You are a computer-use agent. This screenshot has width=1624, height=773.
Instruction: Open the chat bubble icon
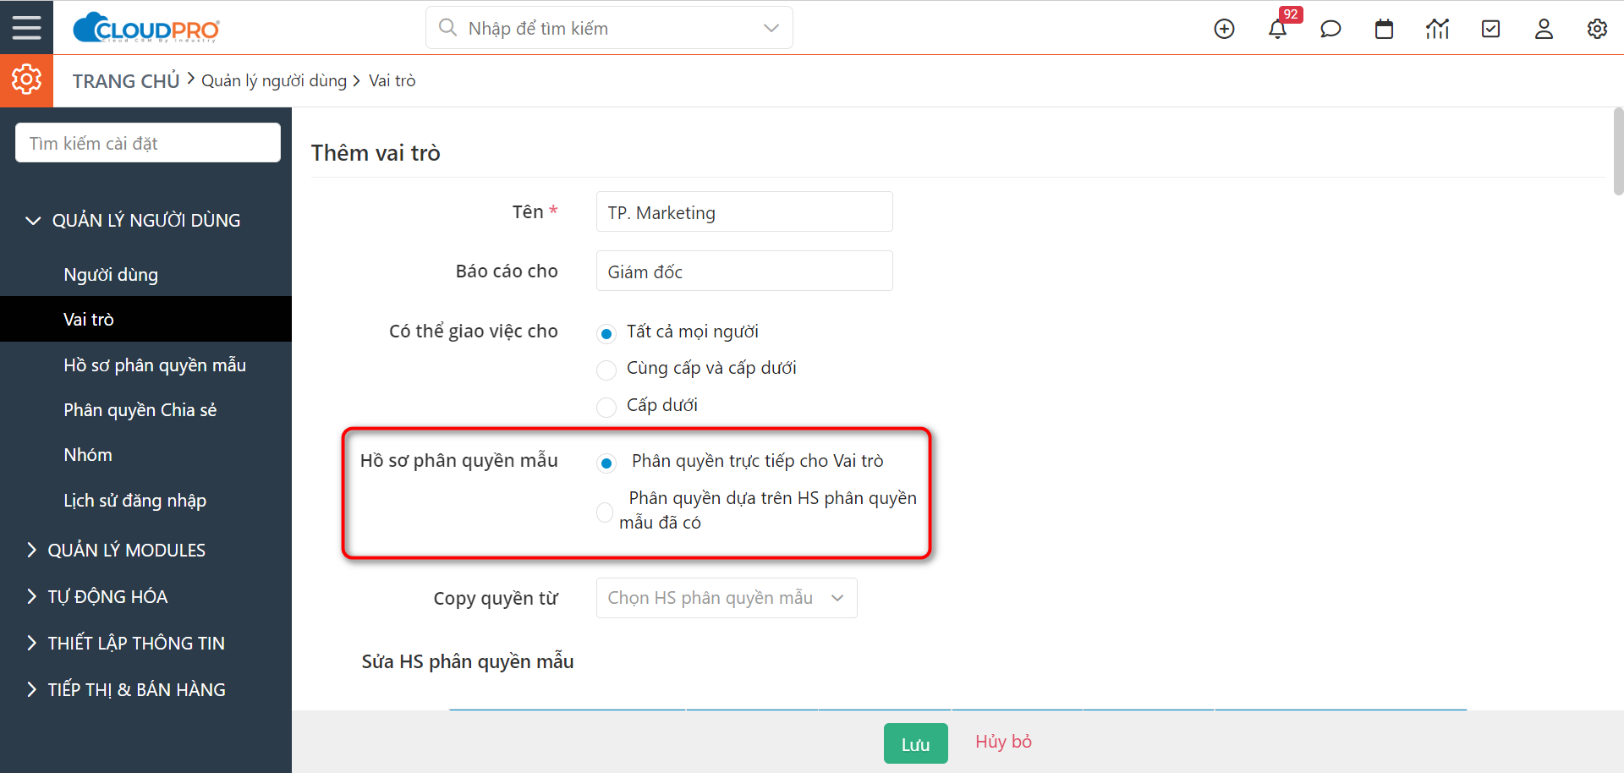tap(1330, 29)
